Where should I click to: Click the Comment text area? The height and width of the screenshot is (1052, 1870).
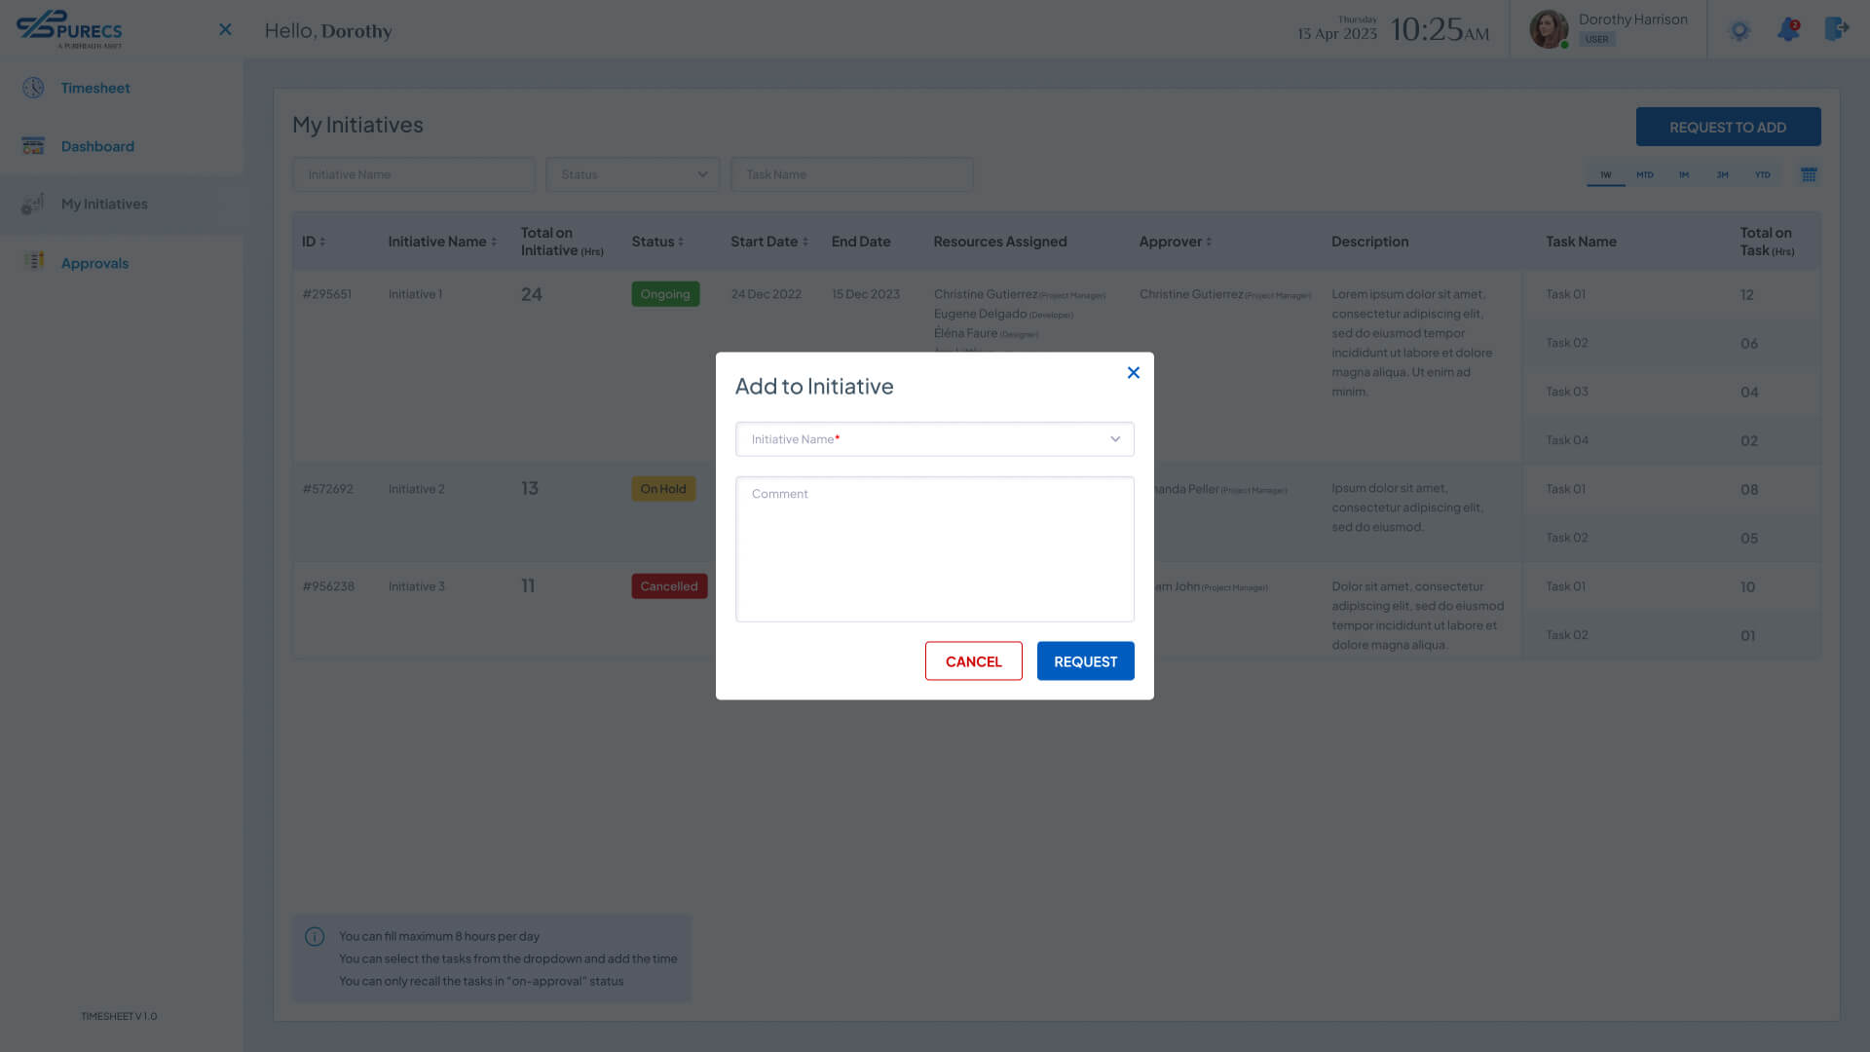pos(934,548)
